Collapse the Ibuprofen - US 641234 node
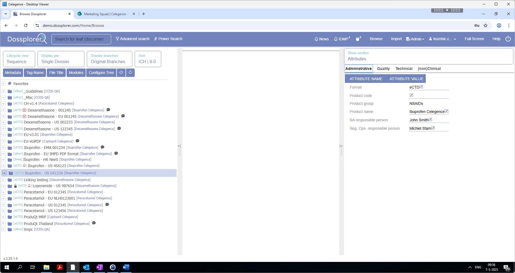Viewport: 515px width, 273px height. click(x=4, y=173)
